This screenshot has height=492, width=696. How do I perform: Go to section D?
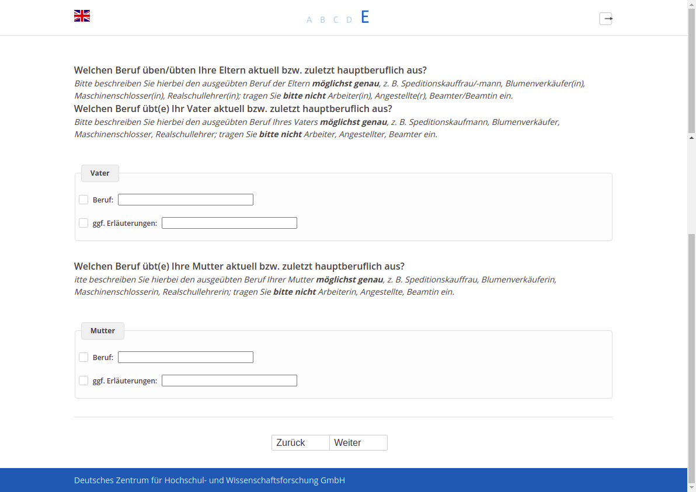pyautogui.click(x=349, y=20)
